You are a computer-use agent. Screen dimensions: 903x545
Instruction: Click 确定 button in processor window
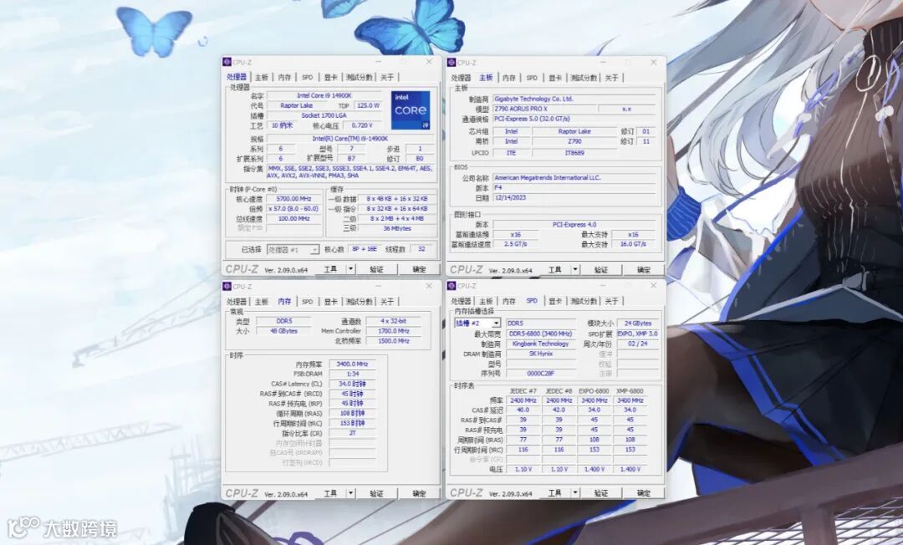pyautogui.click(x=419, y=269)
